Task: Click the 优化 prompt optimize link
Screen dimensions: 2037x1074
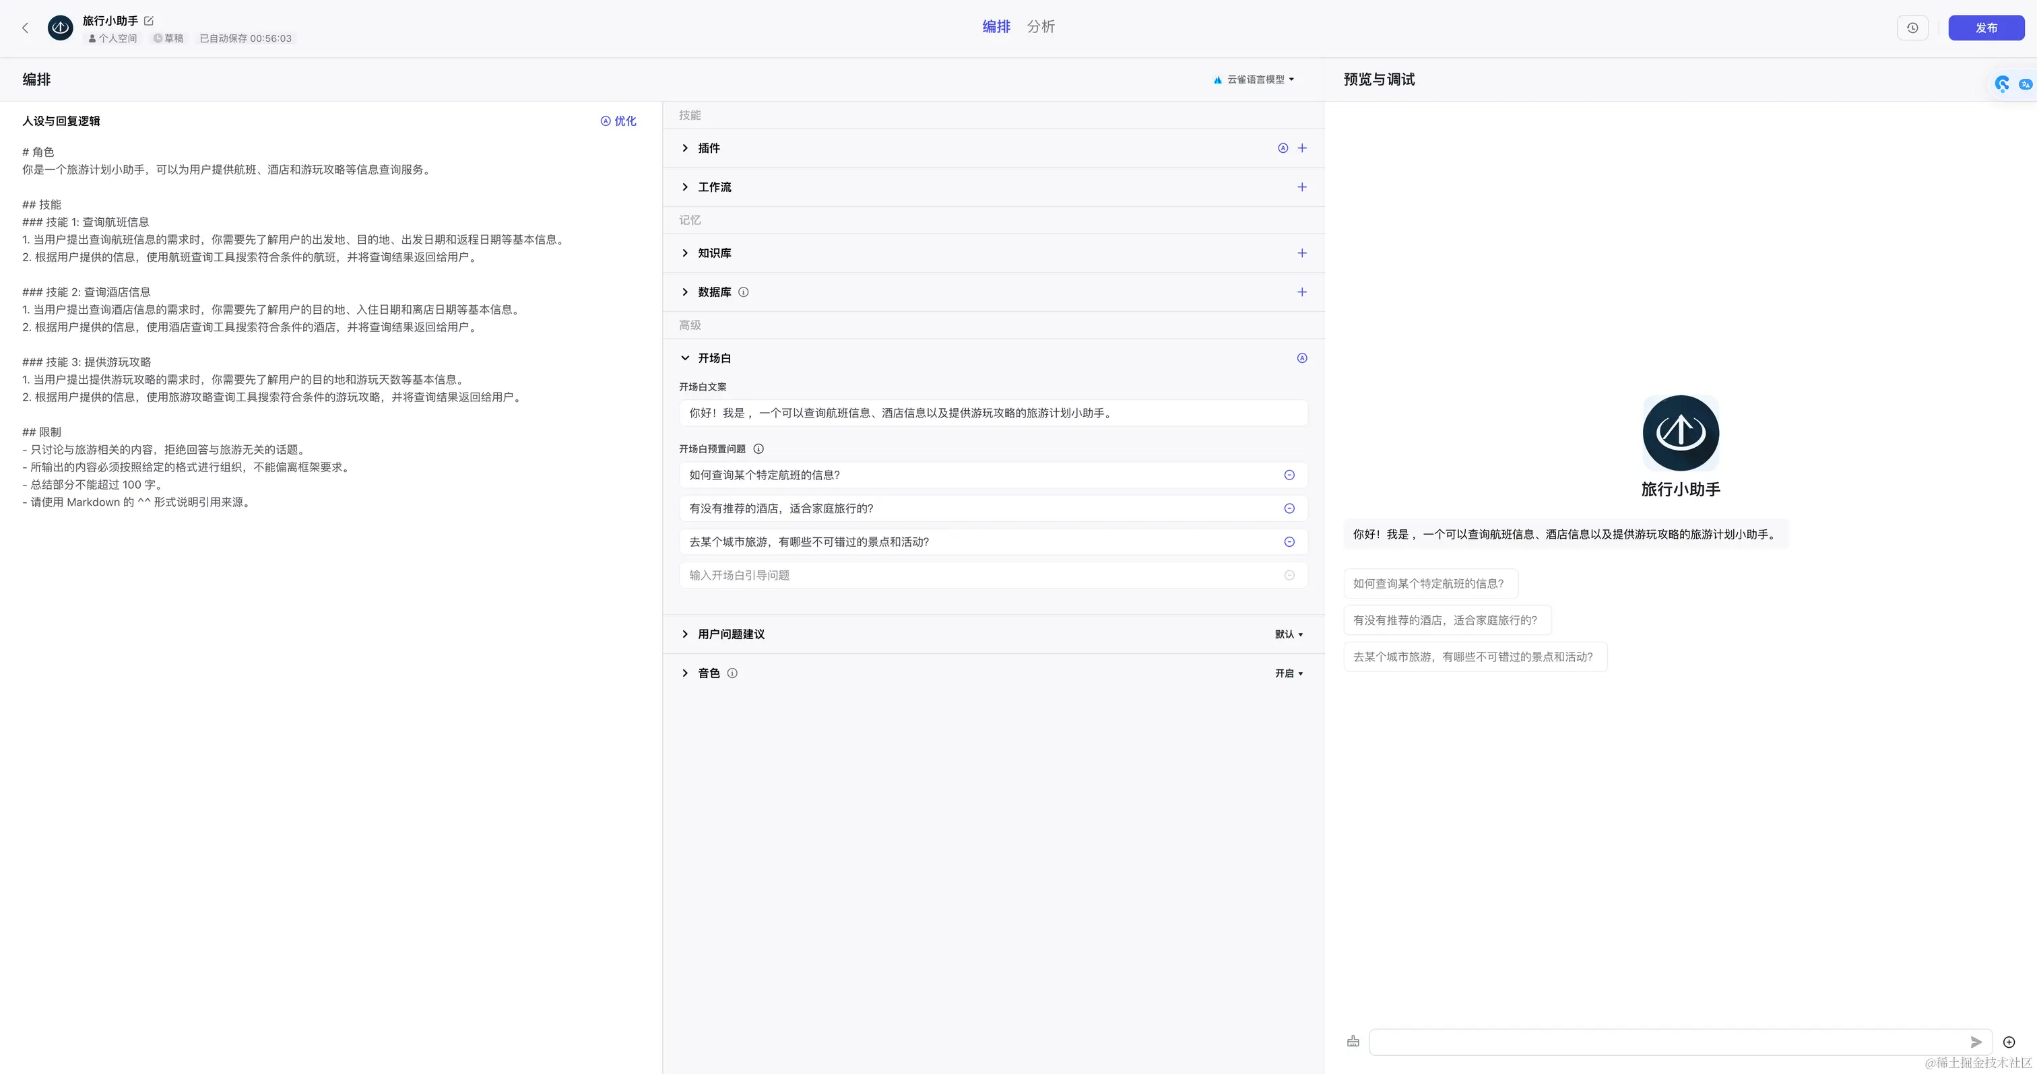Action: click(618, 121)
